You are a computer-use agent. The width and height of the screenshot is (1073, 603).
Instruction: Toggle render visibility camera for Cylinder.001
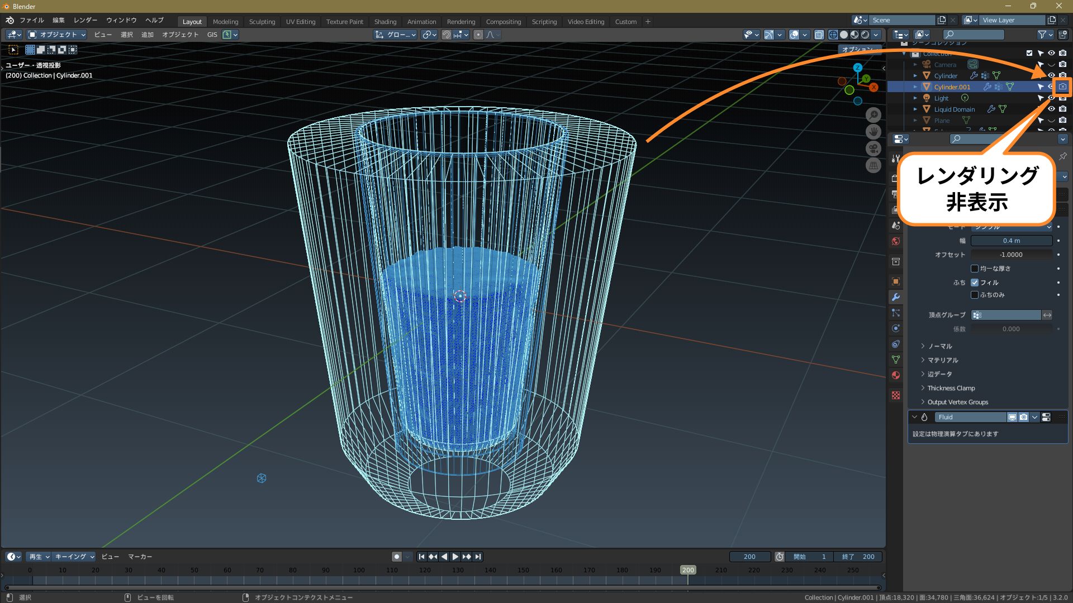click(x=1062, y=87)
